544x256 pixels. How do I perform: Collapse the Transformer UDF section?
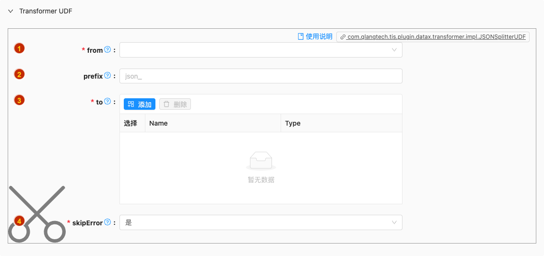click(x=11, y=11)
